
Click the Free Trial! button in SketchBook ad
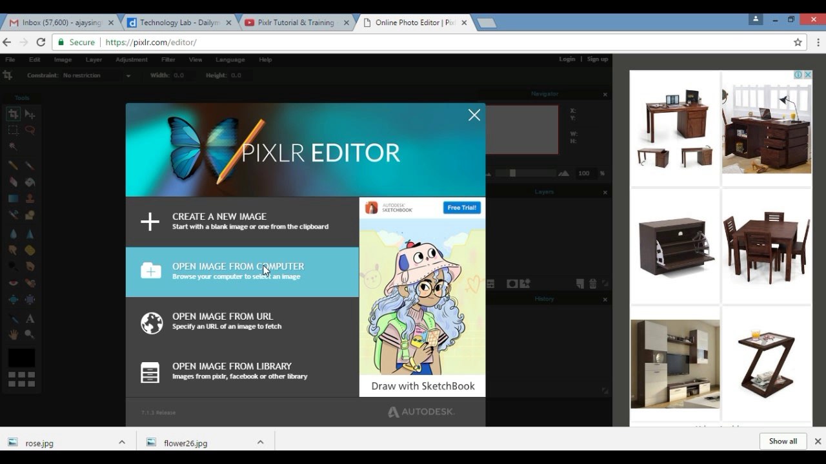[462, 208]
